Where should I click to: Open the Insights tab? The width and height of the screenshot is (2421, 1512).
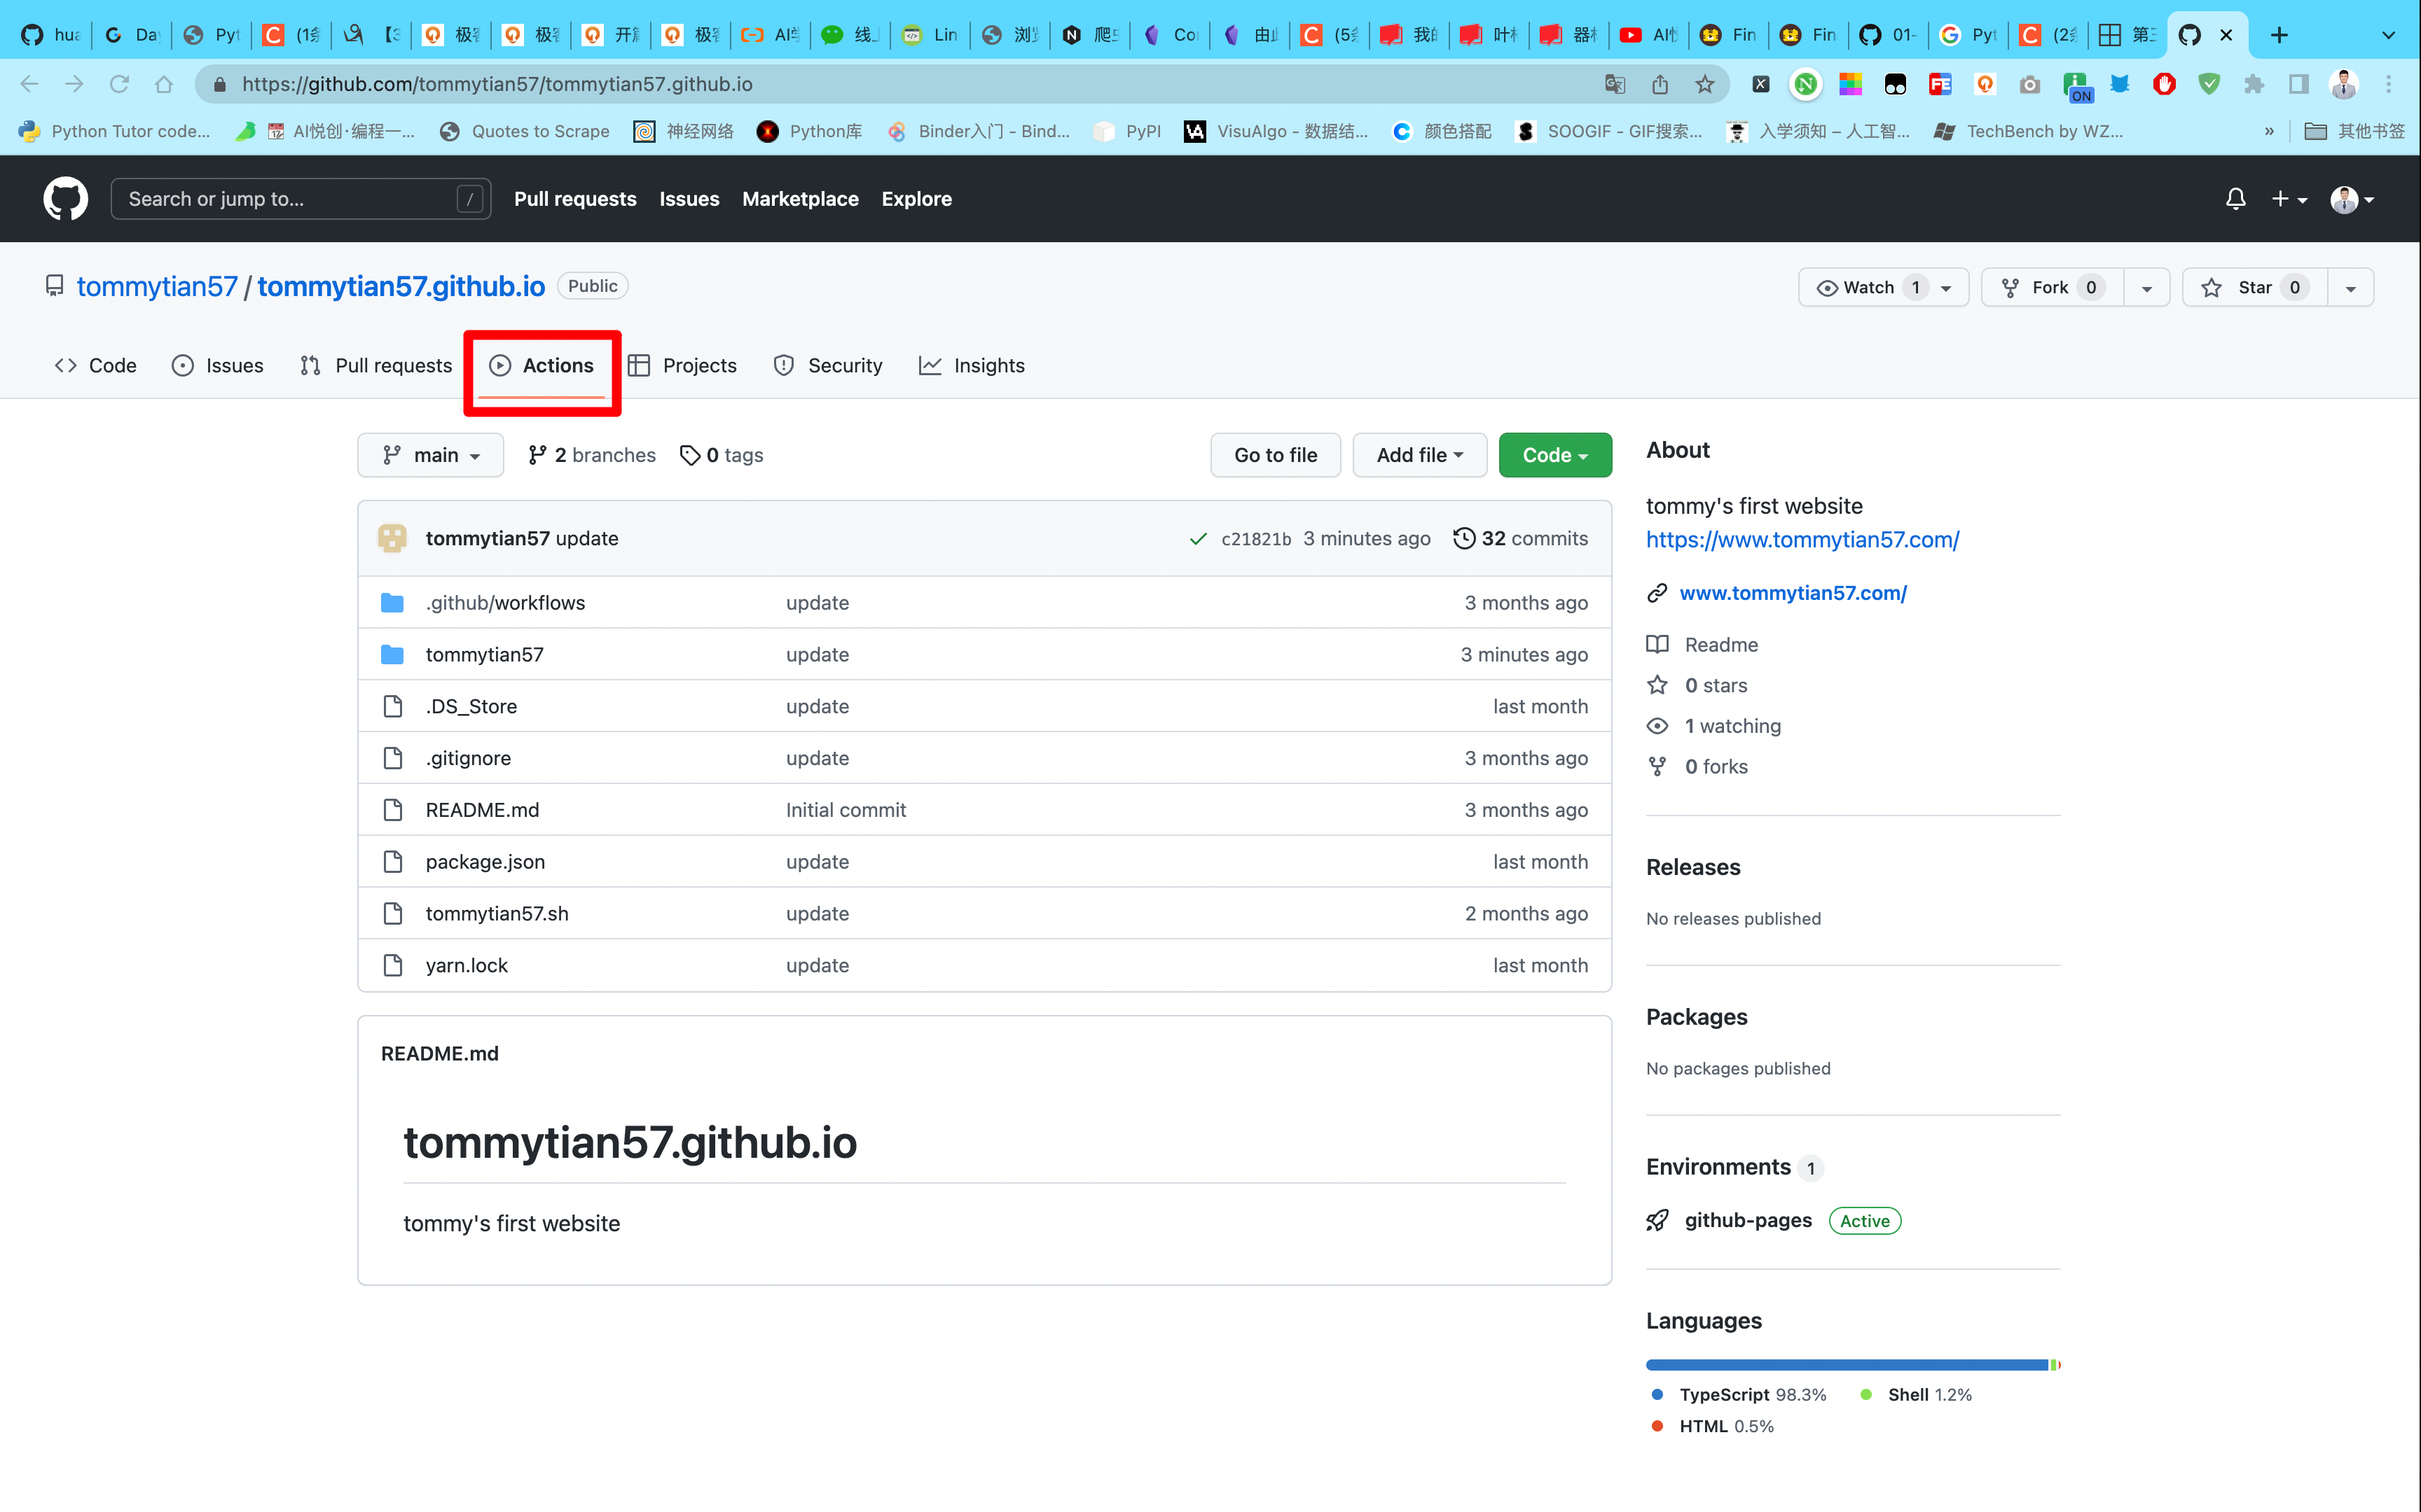972,365
